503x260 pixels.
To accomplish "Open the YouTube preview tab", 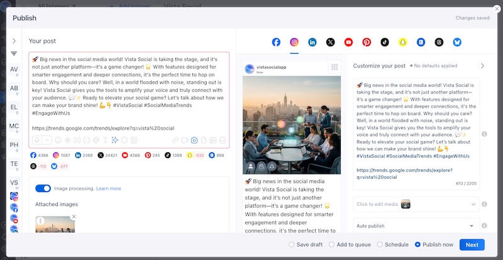I will [348, 42].
